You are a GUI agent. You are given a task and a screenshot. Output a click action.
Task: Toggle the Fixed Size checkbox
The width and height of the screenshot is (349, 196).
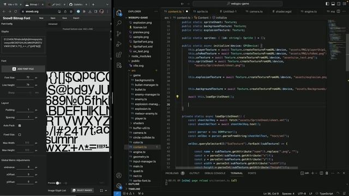point(20,134)
